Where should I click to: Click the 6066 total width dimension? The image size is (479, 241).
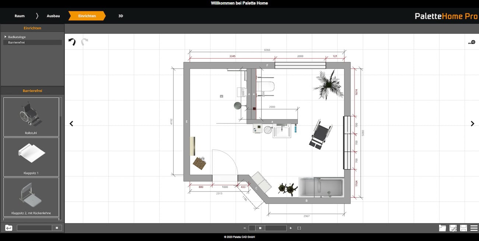267,50
